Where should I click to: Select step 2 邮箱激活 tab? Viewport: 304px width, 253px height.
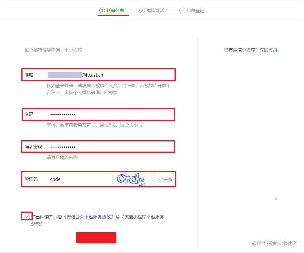click(152, 10)
